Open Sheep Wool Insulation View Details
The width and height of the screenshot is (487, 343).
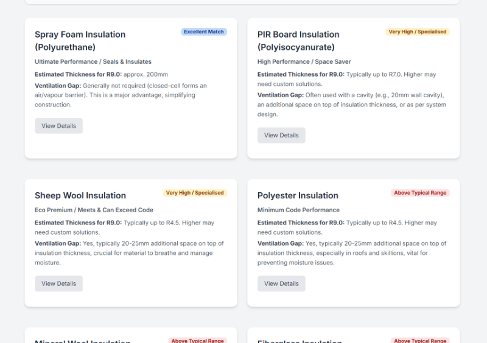(x=58, y=283)
